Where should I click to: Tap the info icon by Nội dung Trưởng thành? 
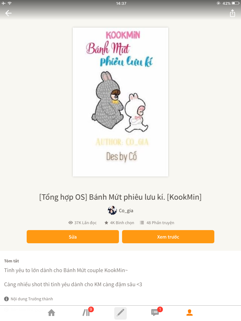pyautogui.click(x=6, y=299)
